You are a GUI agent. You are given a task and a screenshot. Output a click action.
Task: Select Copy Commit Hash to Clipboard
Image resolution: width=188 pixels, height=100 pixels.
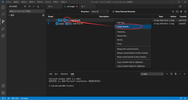tap(133, 62)
